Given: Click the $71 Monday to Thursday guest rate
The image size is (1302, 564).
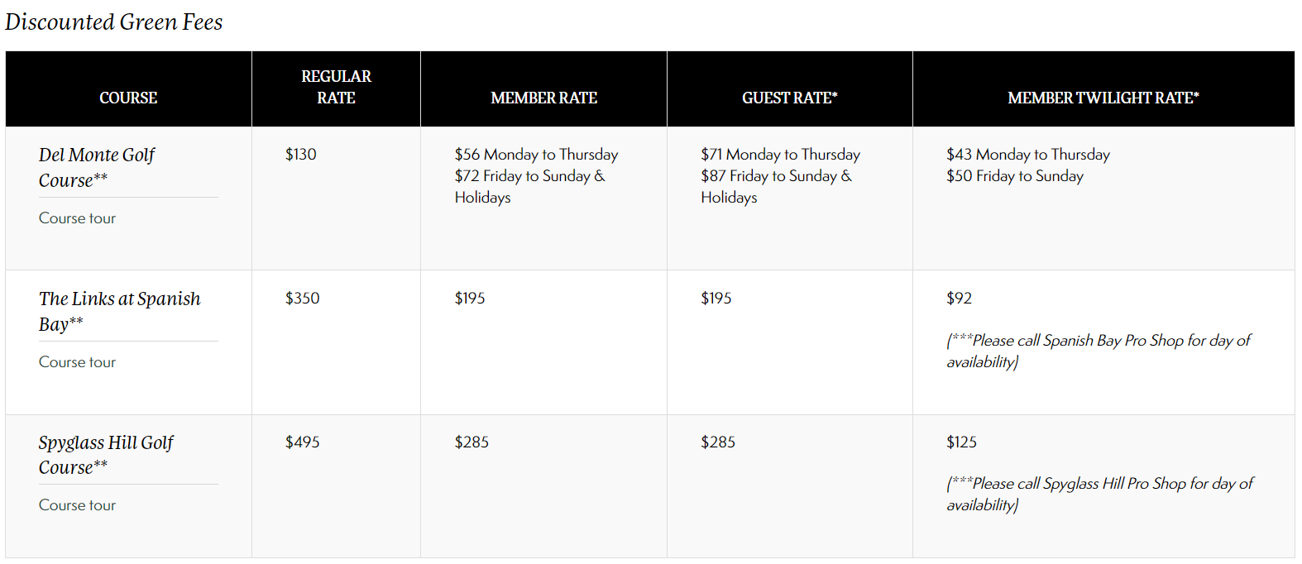Looking at the screenshot, I should click(x=780, y=155).
